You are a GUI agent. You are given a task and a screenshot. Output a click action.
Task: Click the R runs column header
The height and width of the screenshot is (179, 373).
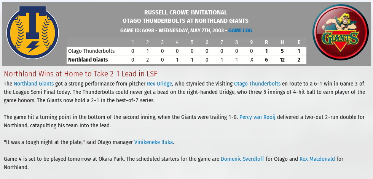(x=266, y=42)
